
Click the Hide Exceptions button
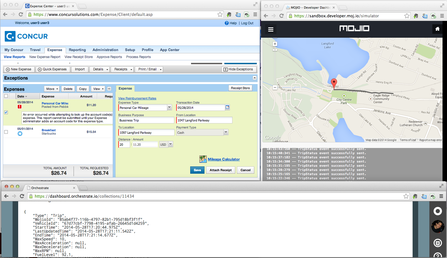238,69
